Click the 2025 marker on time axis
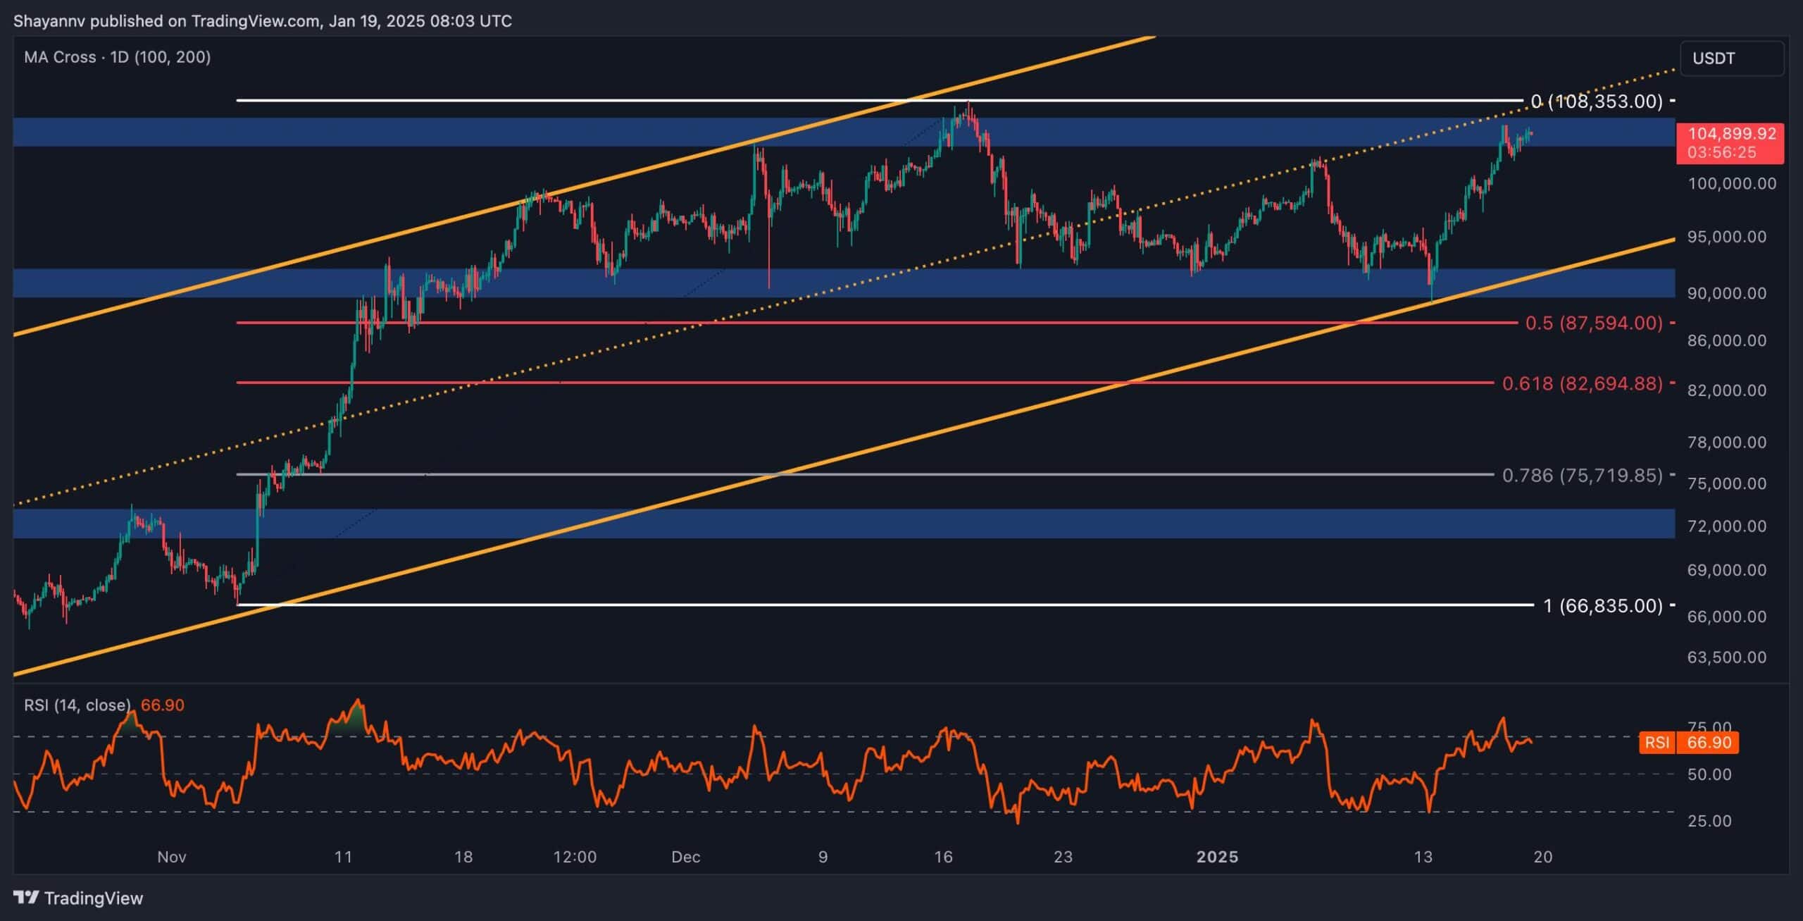 [1217, 857]
